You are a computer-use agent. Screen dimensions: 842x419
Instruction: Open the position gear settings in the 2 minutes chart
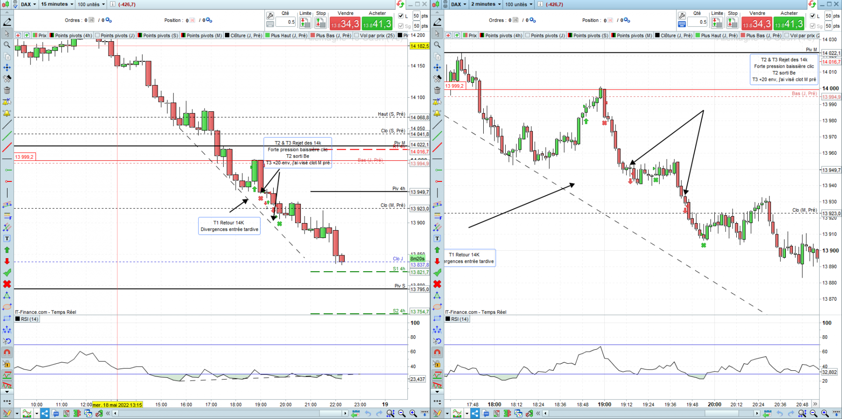627,20
